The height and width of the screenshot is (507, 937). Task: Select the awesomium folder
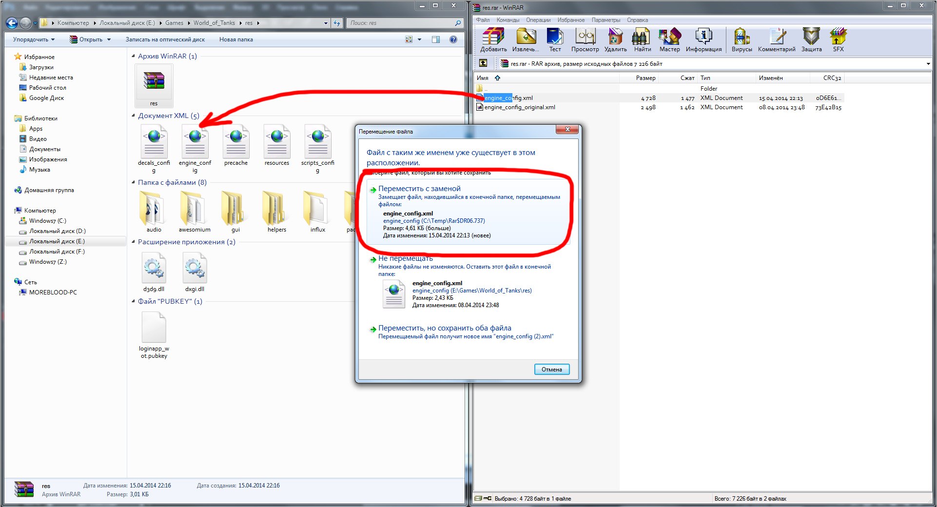pyautogui.click(x=195, y=212)
